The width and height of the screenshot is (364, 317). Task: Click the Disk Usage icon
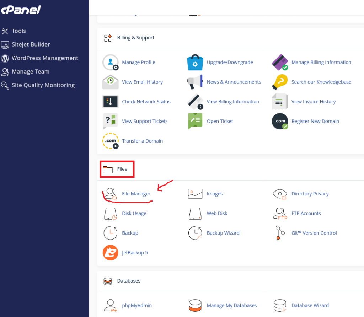click(x=110, y=214)
